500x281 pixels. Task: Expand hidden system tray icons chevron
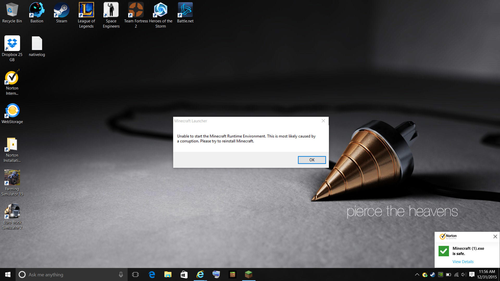tap(417, 274)
